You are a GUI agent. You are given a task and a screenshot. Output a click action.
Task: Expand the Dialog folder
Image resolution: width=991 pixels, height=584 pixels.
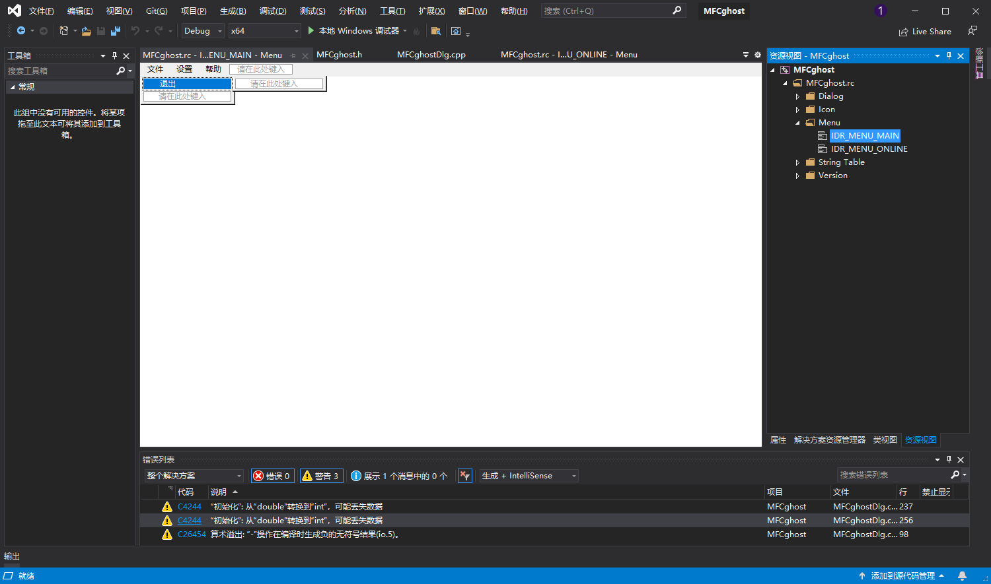click(797, 96)
